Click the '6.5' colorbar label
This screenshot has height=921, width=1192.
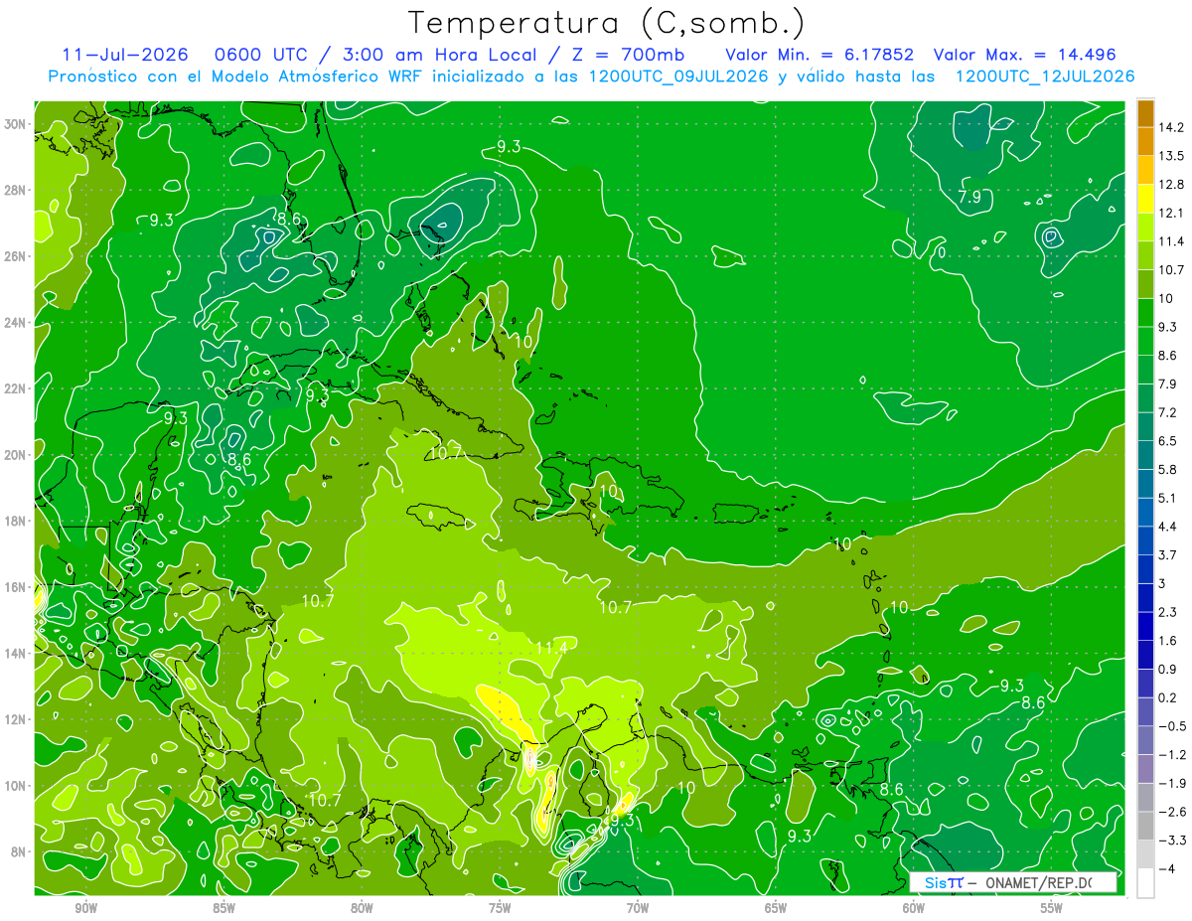[x=1168, y=440]
